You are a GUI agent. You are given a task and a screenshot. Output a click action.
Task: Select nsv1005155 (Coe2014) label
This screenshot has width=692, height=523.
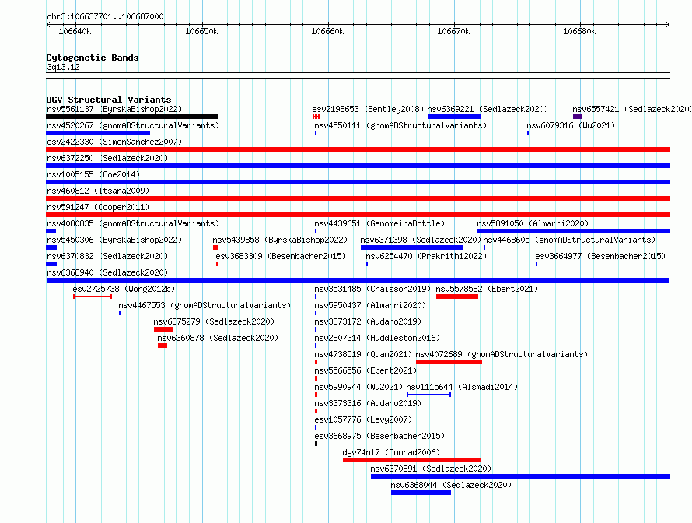[93, 174]
